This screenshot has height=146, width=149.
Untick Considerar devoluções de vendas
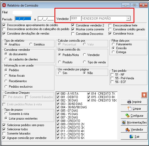pyautogui.click(x=4, y=33)
